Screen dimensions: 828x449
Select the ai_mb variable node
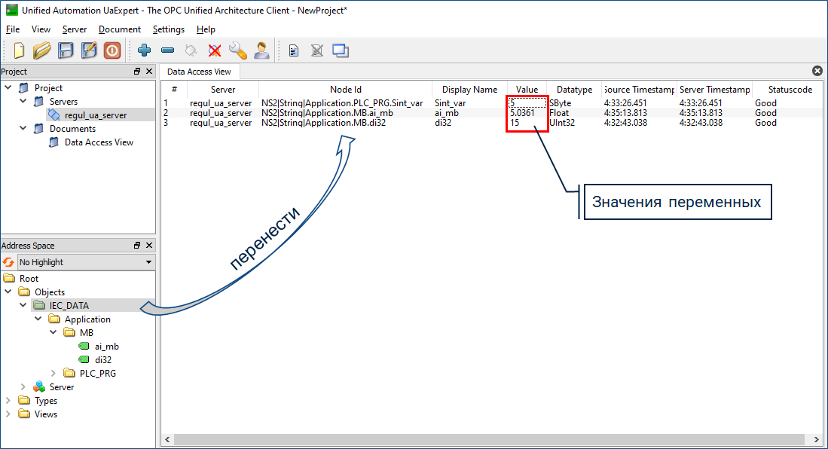pyautogui.click(x=106, y=347)
